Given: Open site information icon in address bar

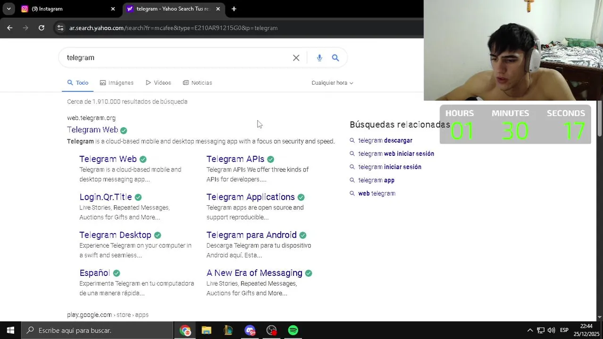Looking at the screenshot, I should (60, 28).
